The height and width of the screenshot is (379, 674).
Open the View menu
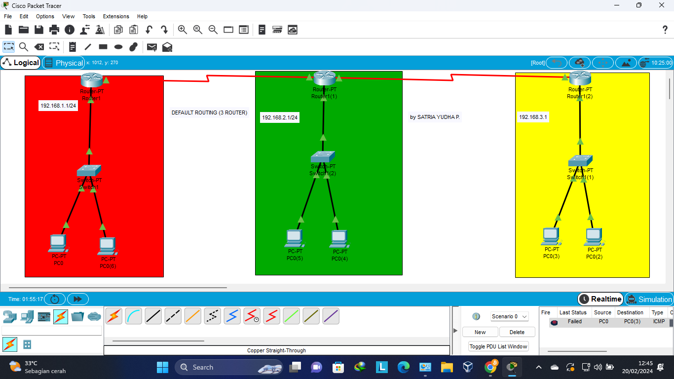coord(69,16)
